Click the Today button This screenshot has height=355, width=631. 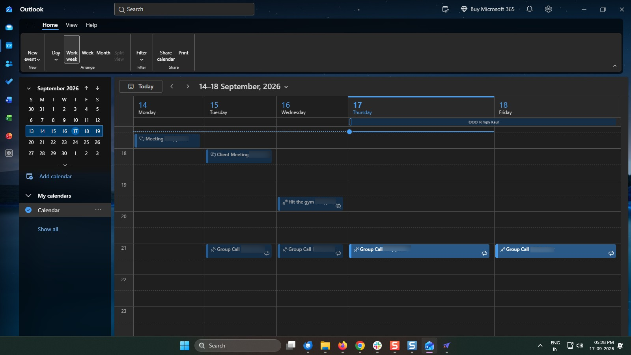[x=141, y=86]
